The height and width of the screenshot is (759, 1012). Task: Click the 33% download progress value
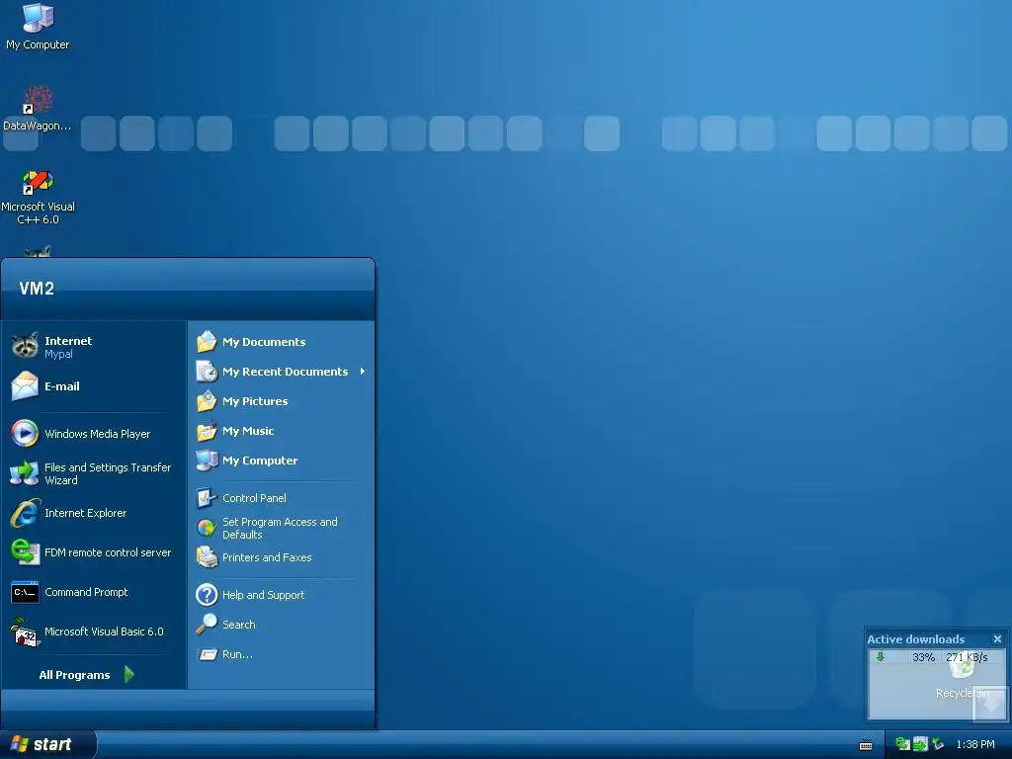coord(923,657)
